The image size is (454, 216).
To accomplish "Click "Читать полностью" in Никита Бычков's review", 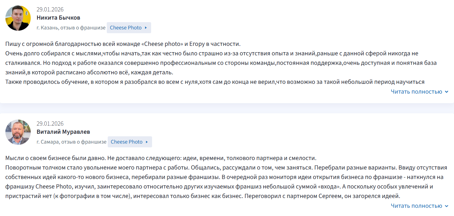I will pyautogui.click(x=416, y=92).
